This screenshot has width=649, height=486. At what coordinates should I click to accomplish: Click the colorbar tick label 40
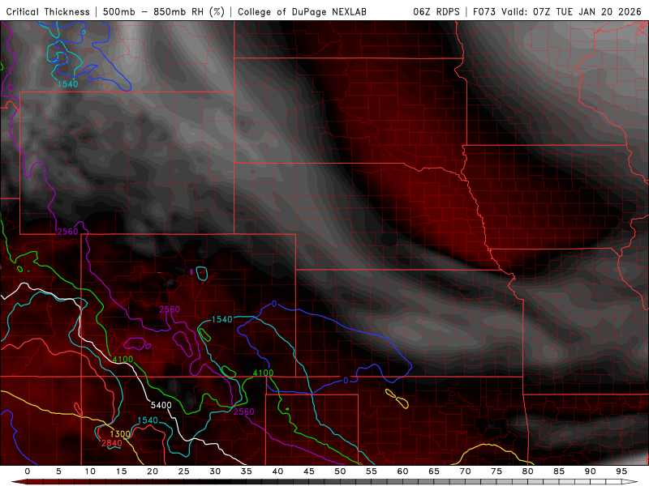coord(277,471)
